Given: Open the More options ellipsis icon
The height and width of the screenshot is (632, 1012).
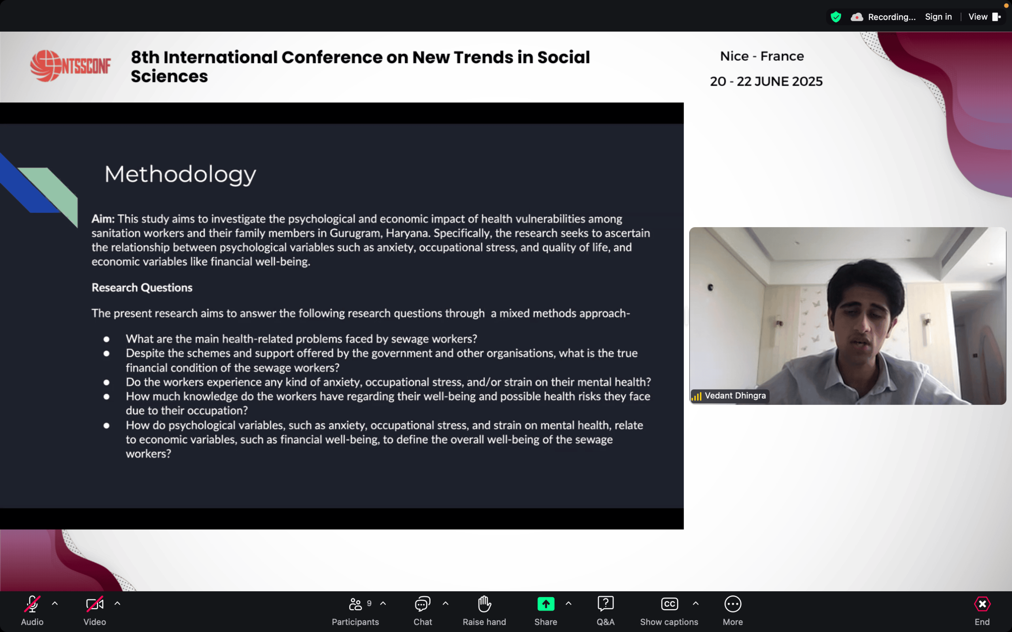Looking at the screenshot, I should [733, 604].
